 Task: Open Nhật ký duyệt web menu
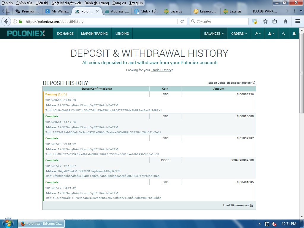66,3
